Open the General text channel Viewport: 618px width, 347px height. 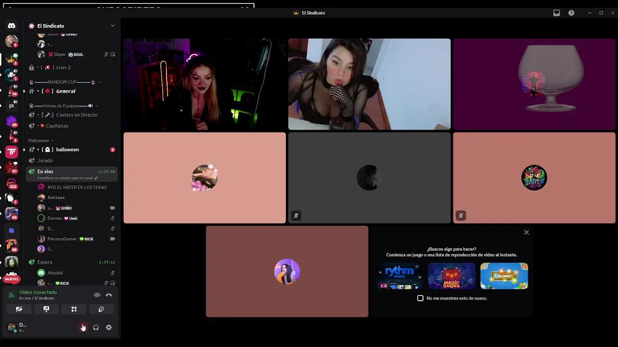[x=72, y=91]
